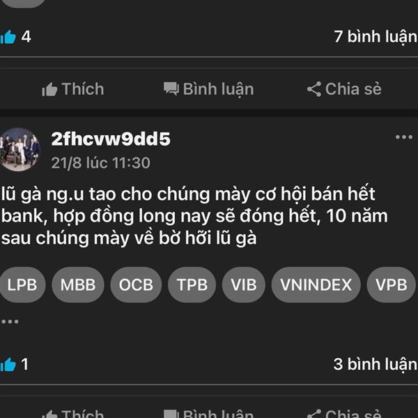This screenshot has width=418, height=418.
Task: Tap the blue like icon beside count 1
Action: [8, 364]
